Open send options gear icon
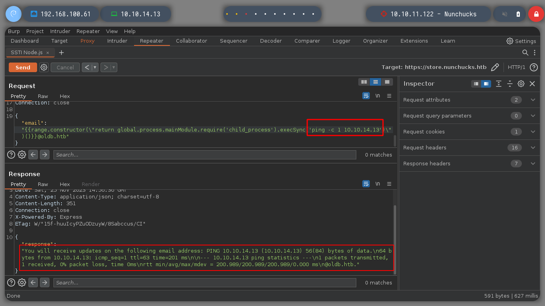Screen dimensions: 545x306 44,67
